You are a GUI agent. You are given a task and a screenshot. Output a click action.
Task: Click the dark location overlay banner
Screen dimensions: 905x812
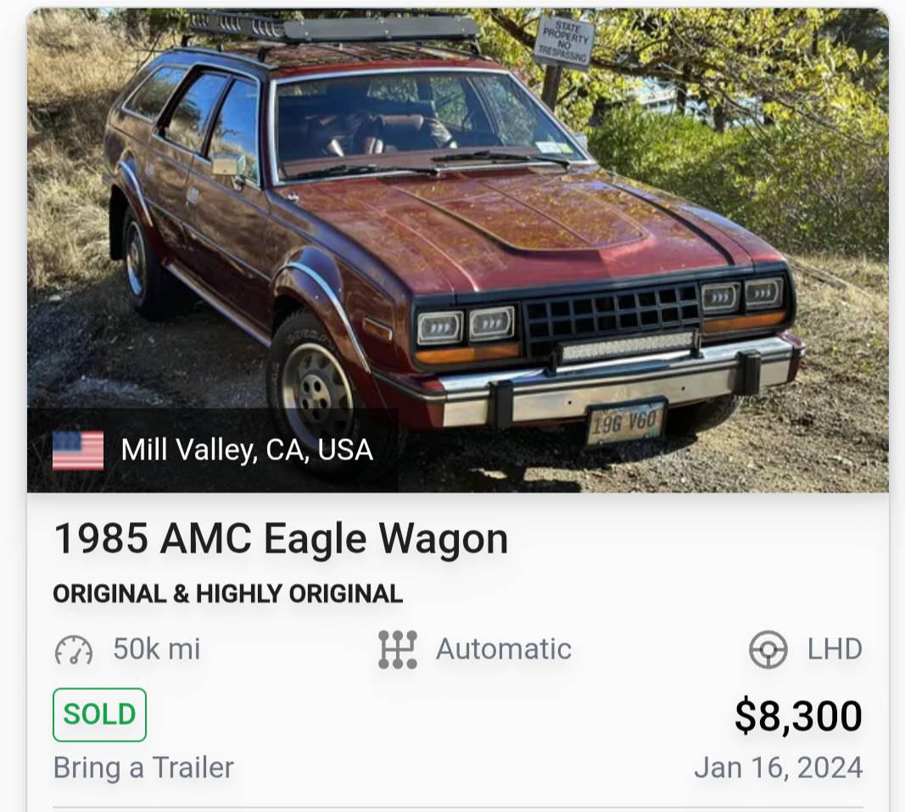[x=212, y=450]
